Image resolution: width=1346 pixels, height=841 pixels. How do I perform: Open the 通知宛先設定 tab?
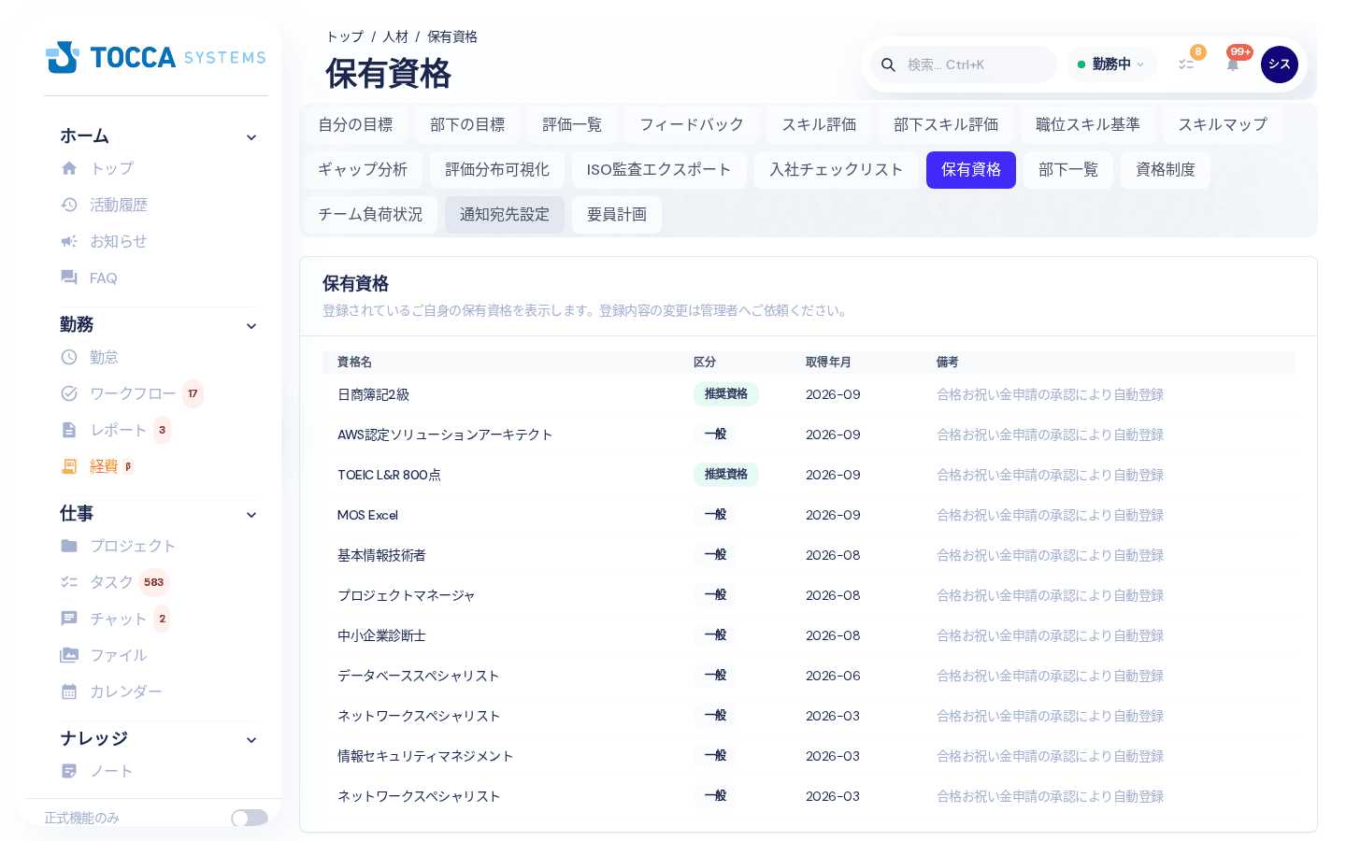click(x=505, y=214)
